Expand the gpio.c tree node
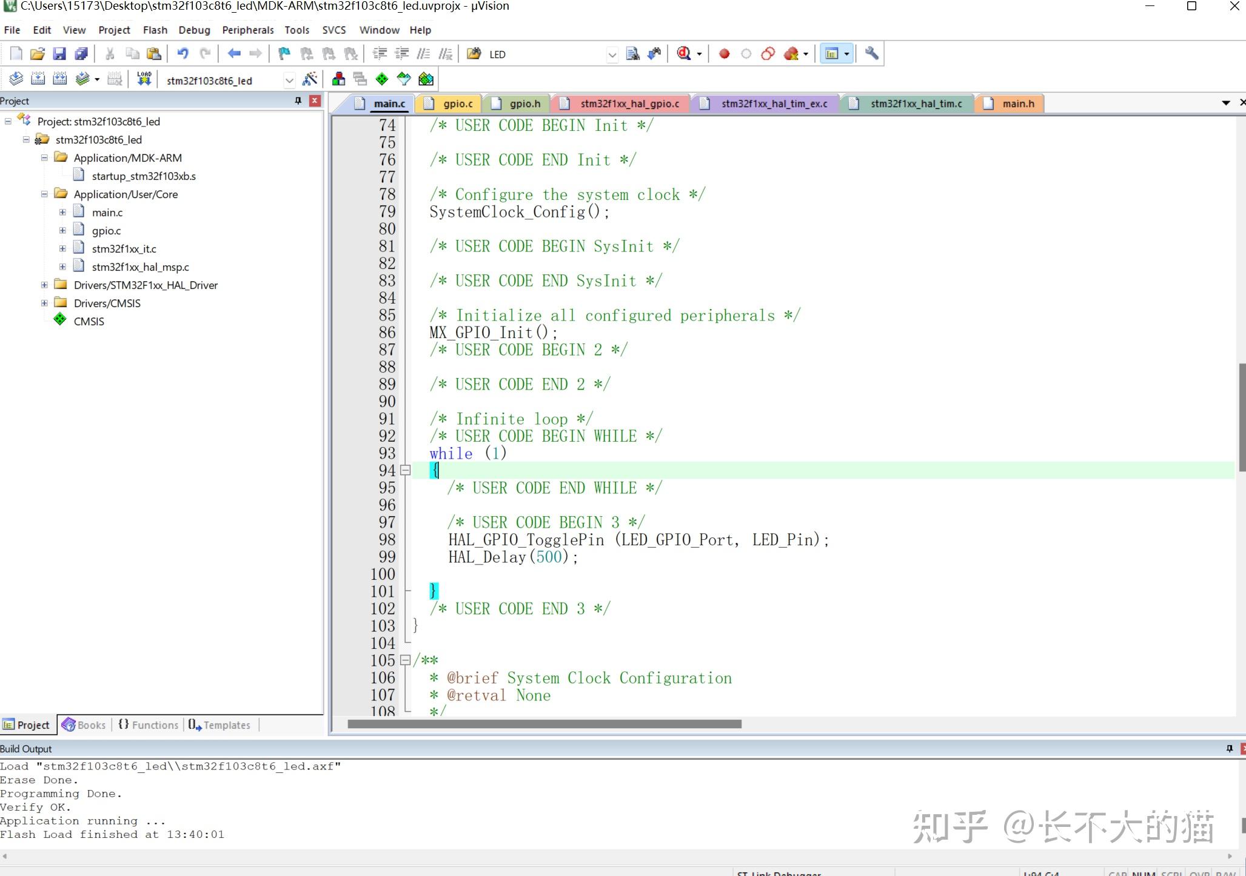This screenshot has height=876, width=1246. click(62, 230)
